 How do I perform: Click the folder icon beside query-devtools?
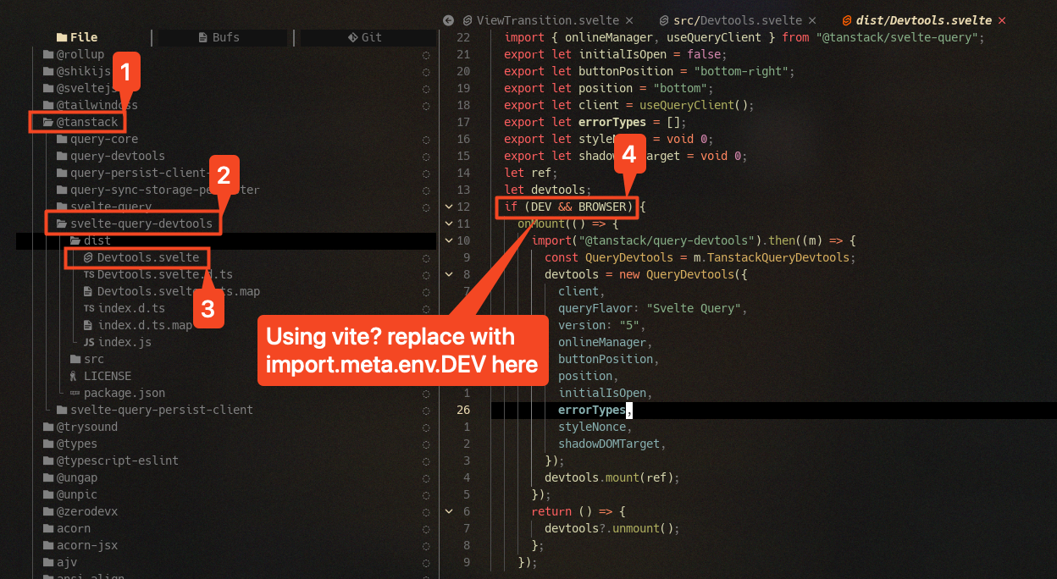pos(62,156)
